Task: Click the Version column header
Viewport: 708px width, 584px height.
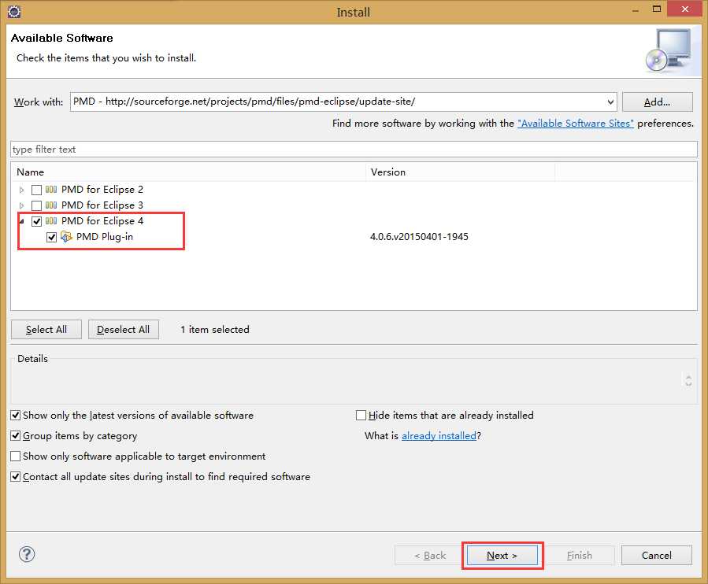Action: [461, 172]
